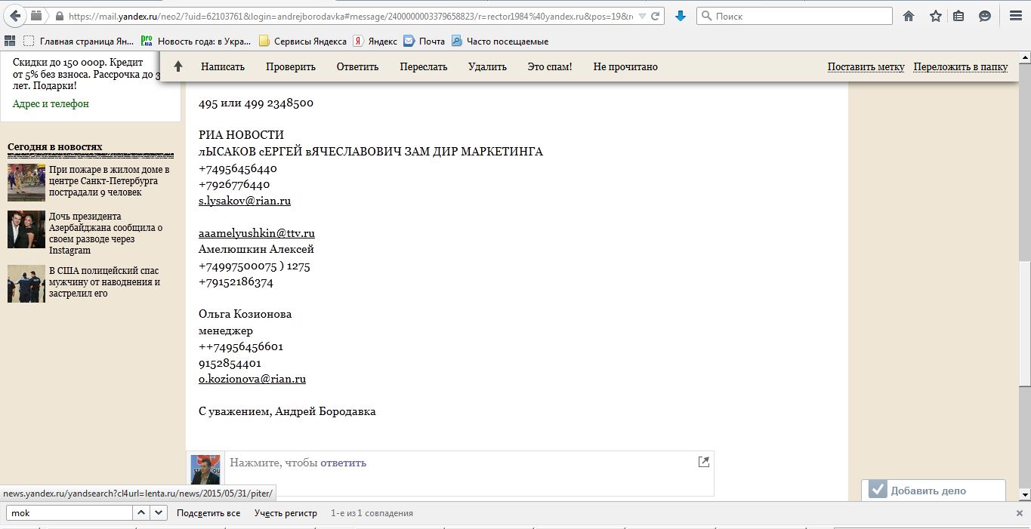Expand the 'Переложить в папку' folder list
The image size is (1031, 529).
pos(960,66)
